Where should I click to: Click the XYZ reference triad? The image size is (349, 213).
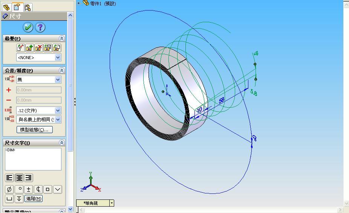(x=90, y=182)
